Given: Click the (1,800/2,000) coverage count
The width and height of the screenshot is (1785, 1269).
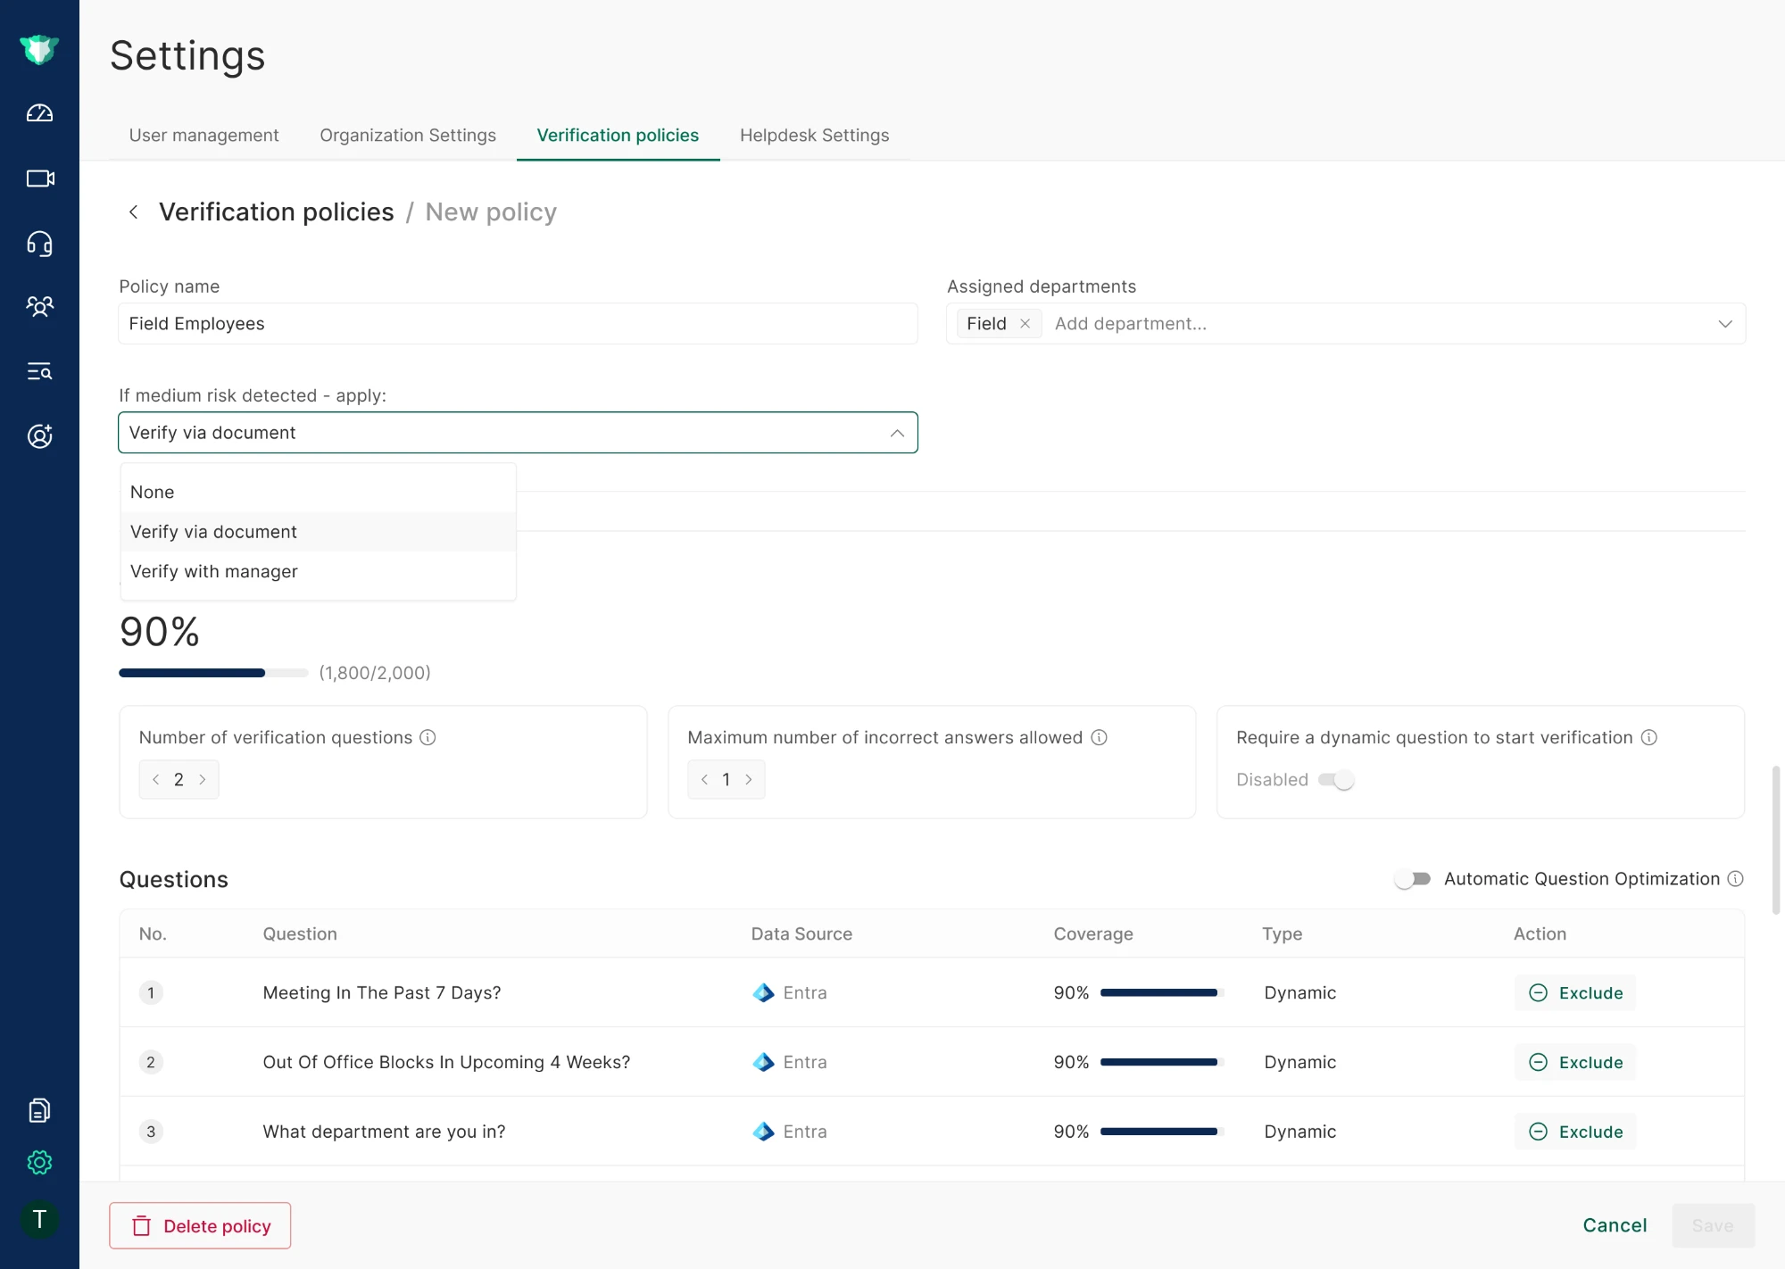Looking at the screenshot, I should [375, 673].
